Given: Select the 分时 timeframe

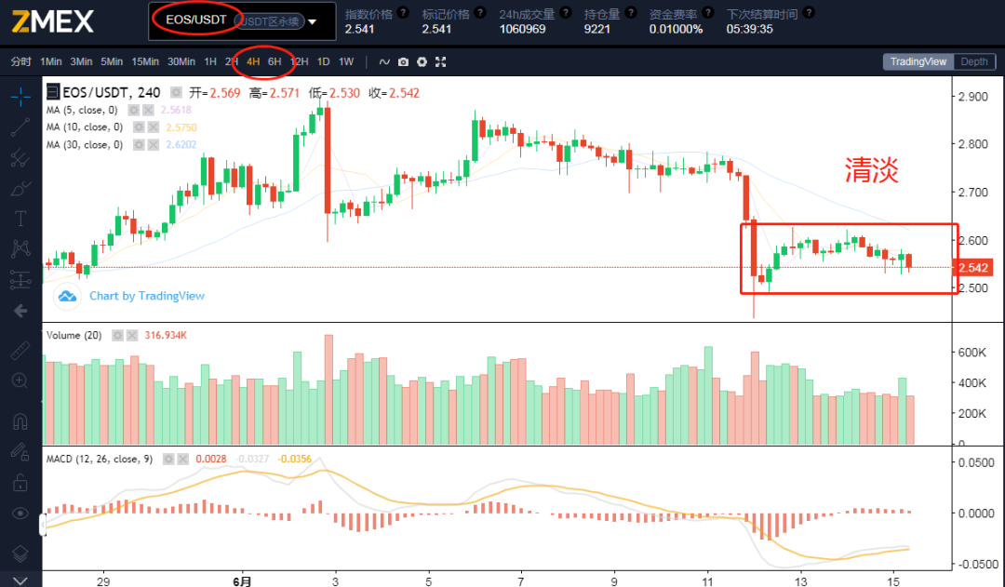Looking at the screenshot, I should tap(21, 61).
